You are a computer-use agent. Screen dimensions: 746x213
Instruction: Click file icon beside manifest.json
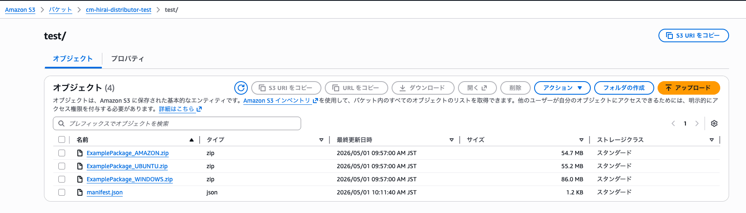[x=80, y=192]
